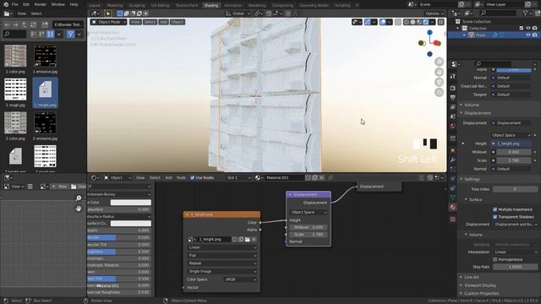Viewport: 541px width, 304px height.
Task: Hide the Collection in viewport
Action: pos(527,28)
